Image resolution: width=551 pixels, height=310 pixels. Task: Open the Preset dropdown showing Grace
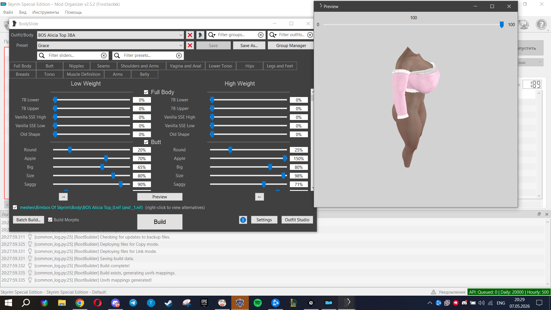click(x=110, y=45)
